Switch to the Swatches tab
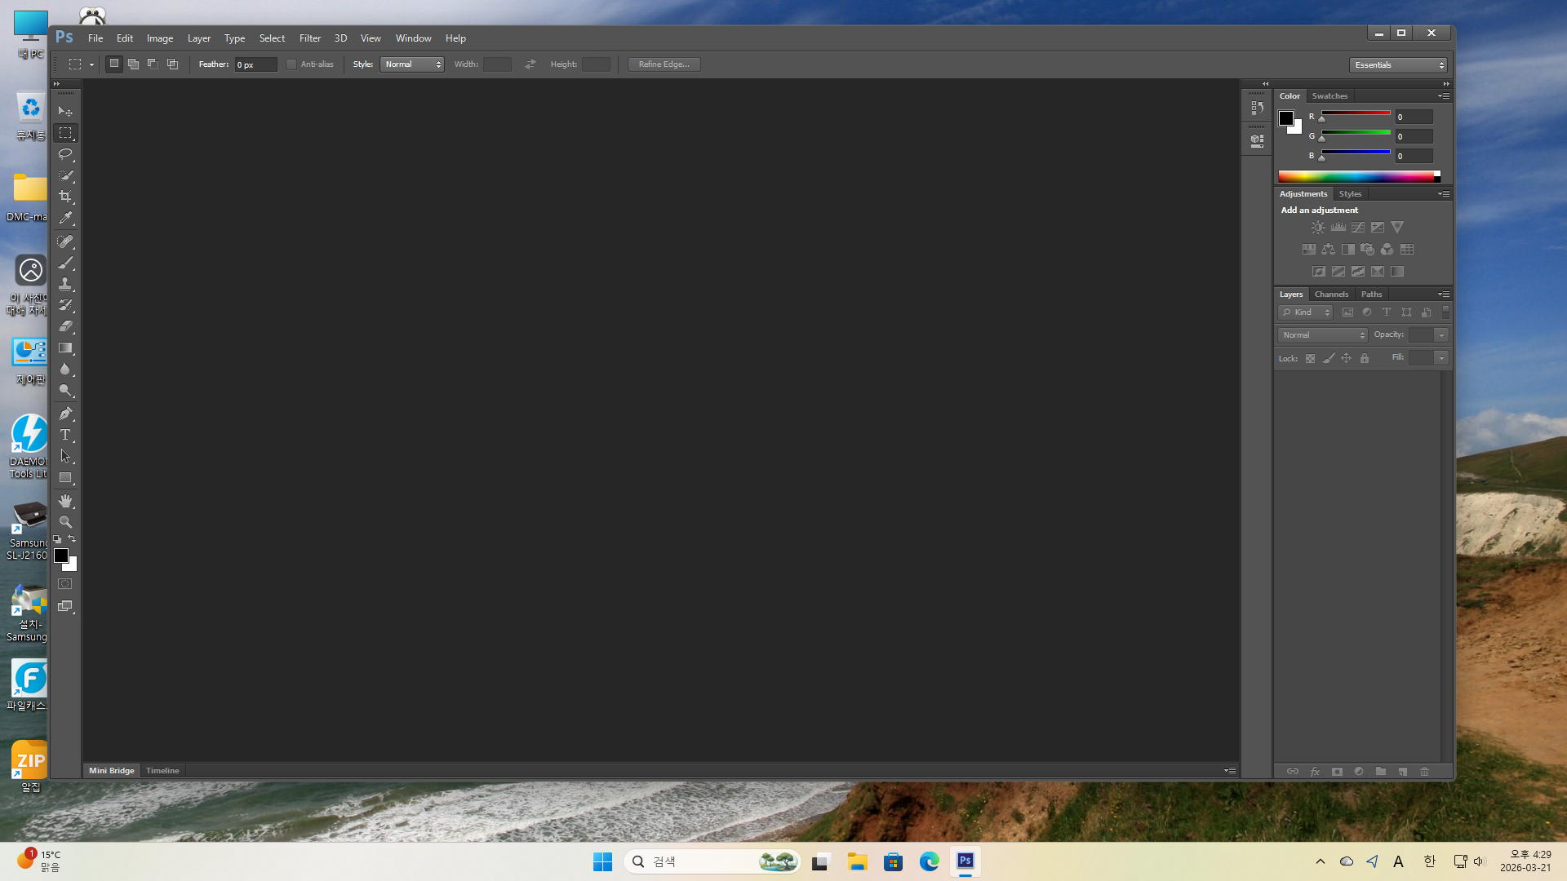Image resolution: width=1567 pixels, height=881 pixels. tap(1330, 96)
